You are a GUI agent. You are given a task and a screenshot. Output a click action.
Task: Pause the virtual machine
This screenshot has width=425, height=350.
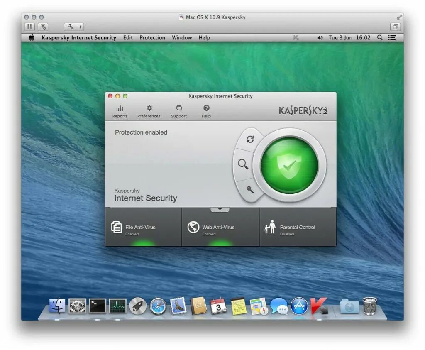29,27
